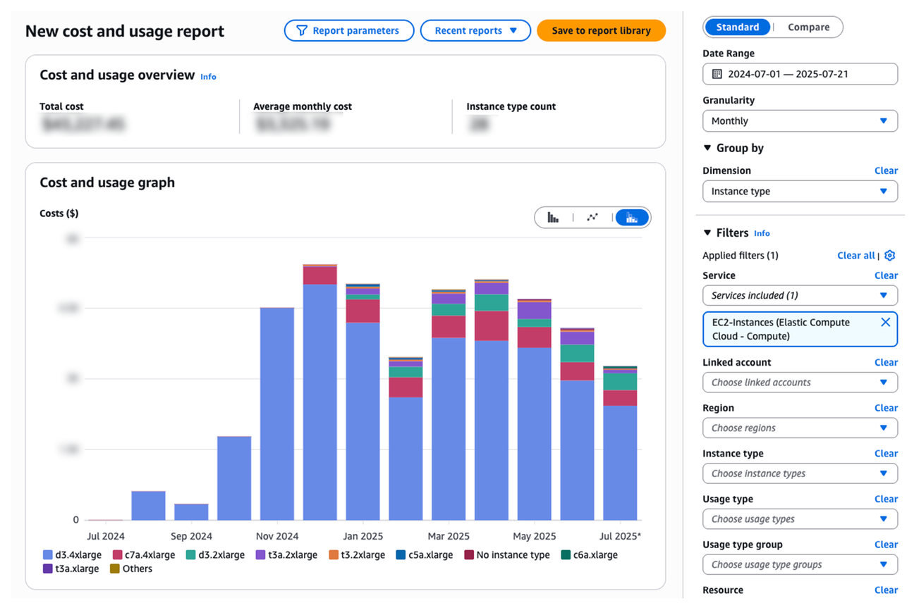The width and height of the screenshot is (914, 615).
Task: Remove the EC2-Instances service filter chip
Action: point(886,322)
